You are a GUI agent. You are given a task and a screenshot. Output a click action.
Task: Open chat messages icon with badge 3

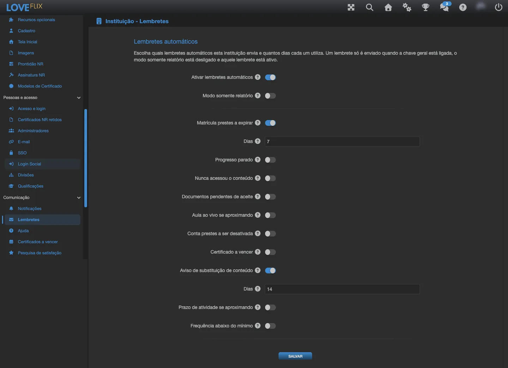point(445,7)
